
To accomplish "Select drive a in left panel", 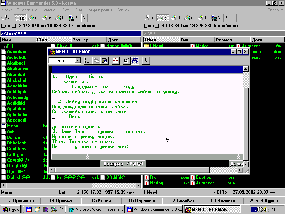I will [6, 18].
